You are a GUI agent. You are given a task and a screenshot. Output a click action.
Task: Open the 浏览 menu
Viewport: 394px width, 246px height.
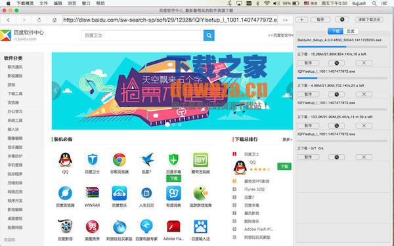[72, 3]
